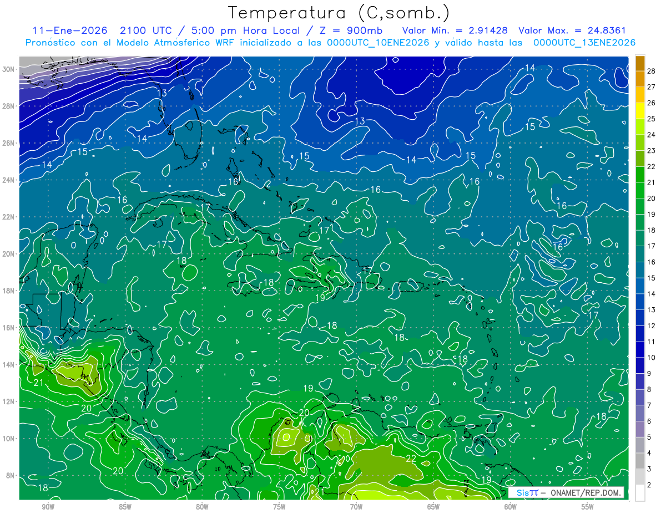Pick the white bottom swatch below legend 2

point(640,492)
